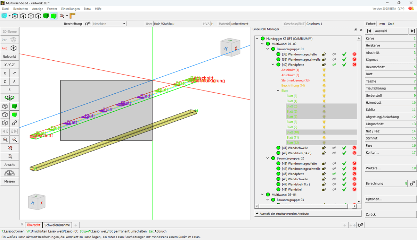417x240 pixels.
Task: Switch to the Schwellen/Rähme tab
Action: tap(57, 225)
